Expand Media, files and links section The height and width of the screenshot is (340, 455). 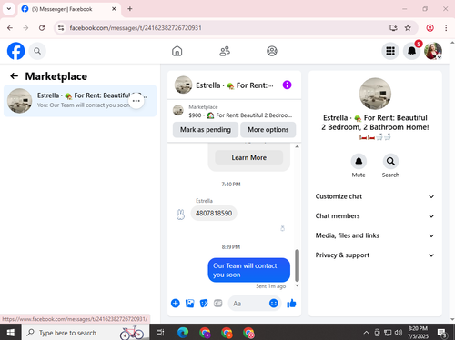375,235
